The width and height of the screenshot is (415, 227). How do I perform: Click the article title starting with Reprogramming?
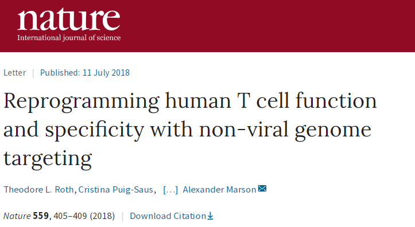[x=190, y=130]
